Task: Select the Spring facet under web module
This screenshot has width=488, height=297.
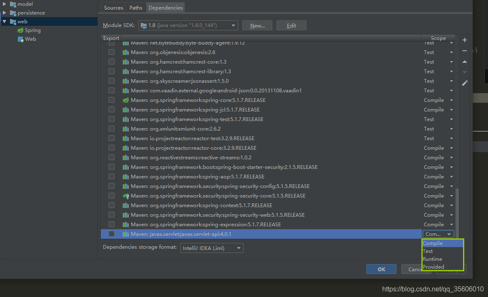Action: tap(32, 30)
